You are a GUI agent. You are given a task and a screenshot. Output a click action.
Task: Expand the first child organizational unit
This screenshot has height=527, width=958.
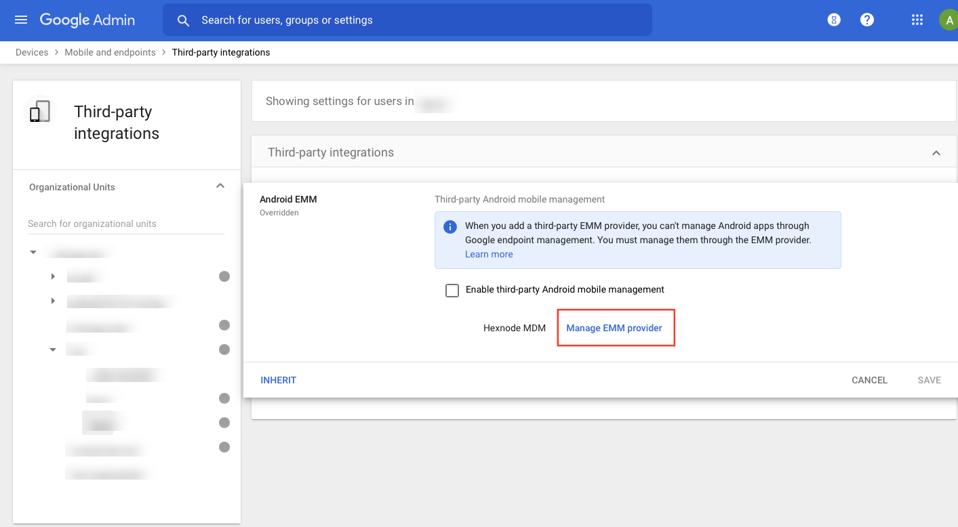[53, 276]
